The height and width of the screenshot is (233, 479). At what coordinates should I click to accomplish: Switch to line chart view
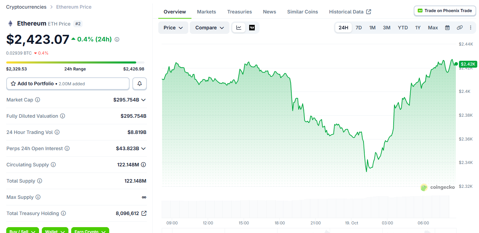tap(239, 28)
